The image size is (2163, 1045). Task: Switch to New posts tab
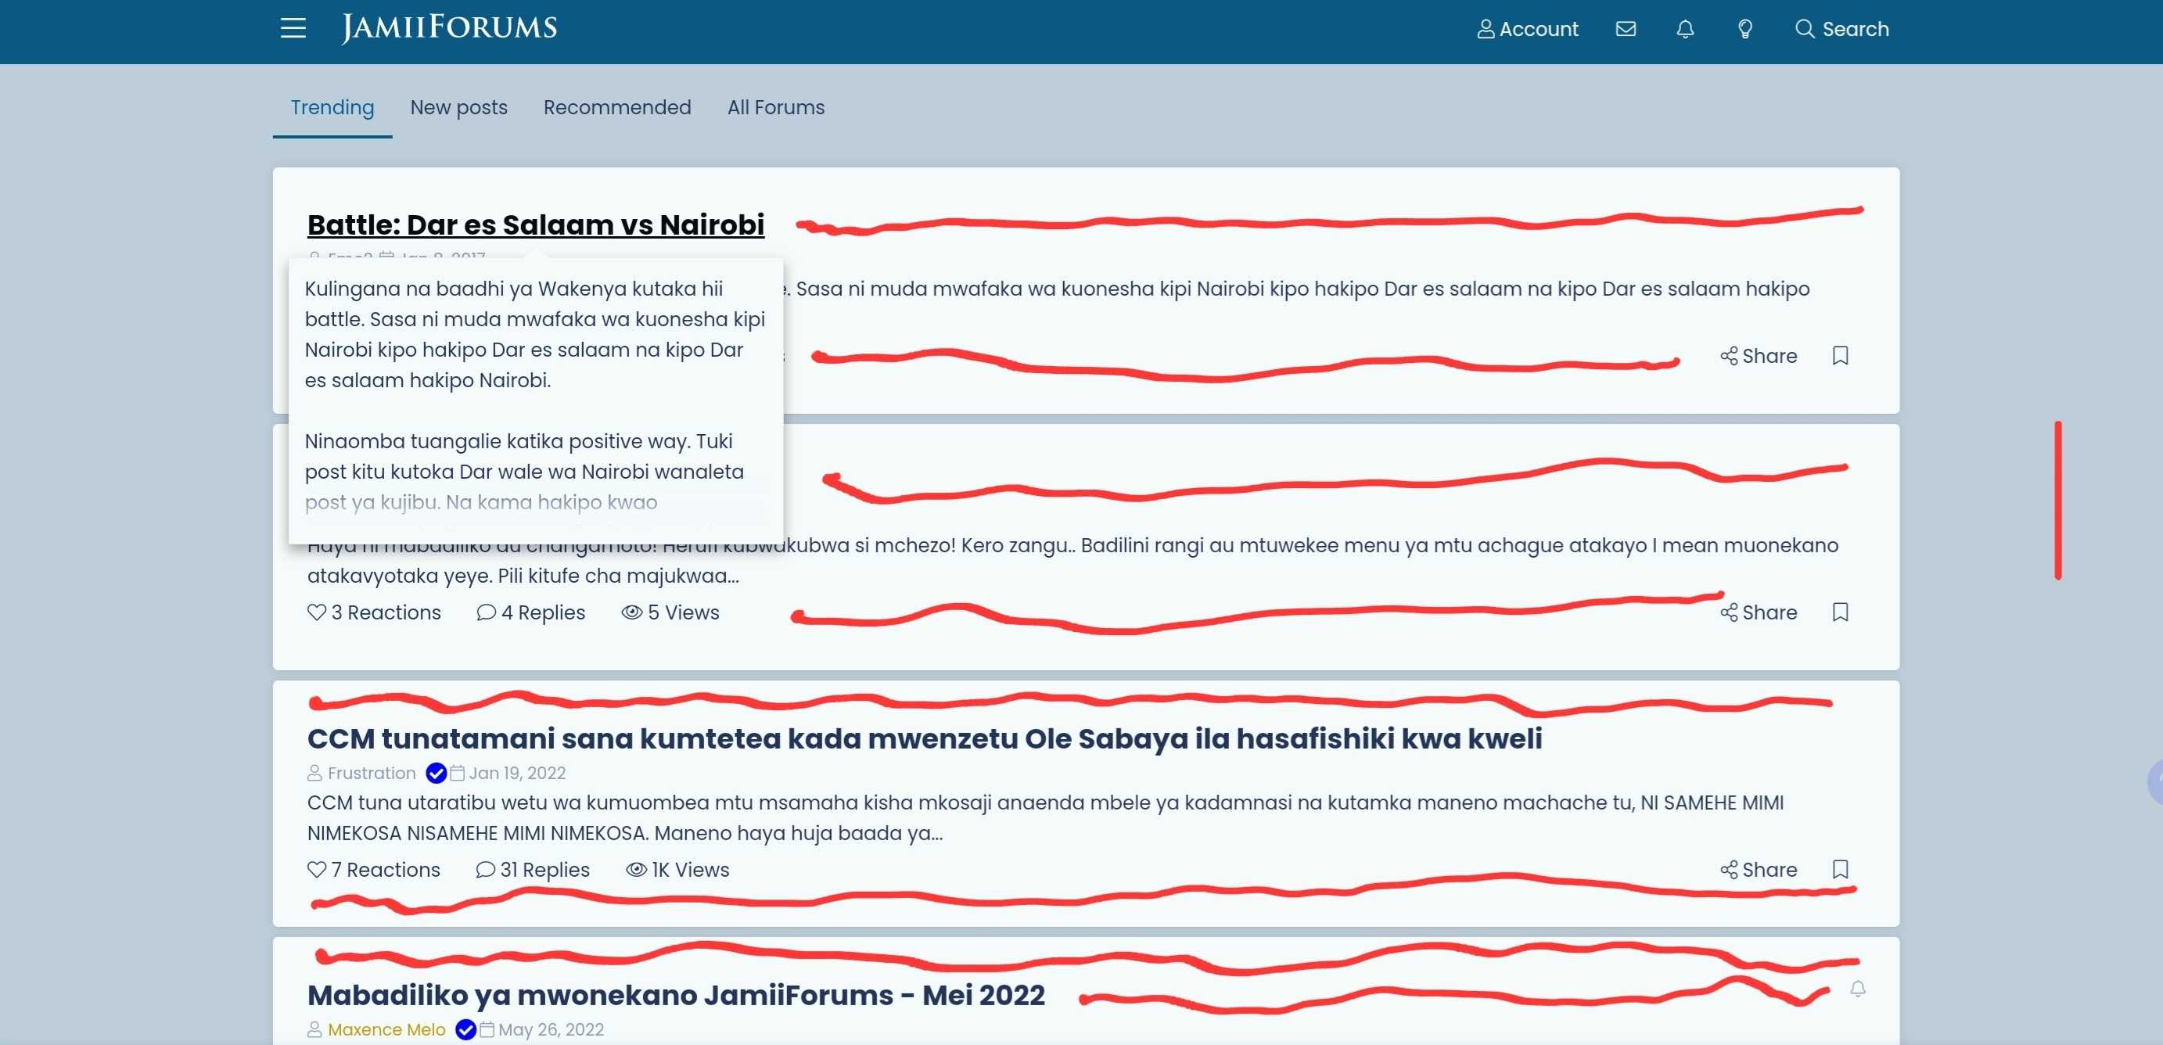pyautogui.click(x=458, y=107)
